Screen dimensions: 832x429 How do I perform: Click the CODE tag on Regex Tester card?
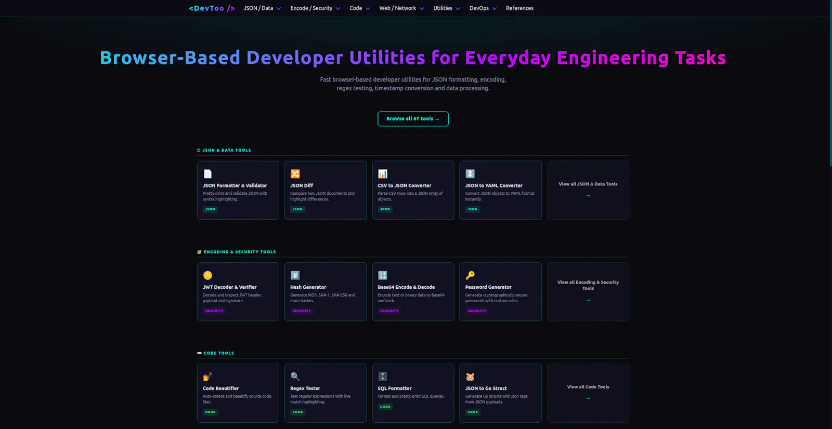(297, 412)
